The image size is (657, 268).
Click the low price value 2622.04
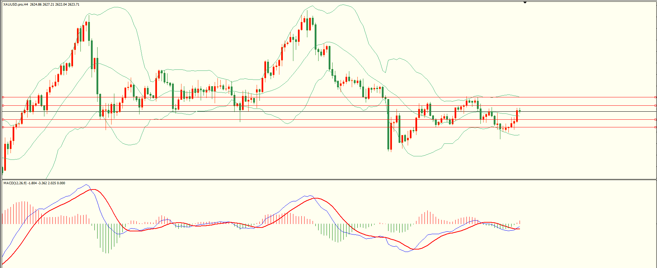pos(61,5)
